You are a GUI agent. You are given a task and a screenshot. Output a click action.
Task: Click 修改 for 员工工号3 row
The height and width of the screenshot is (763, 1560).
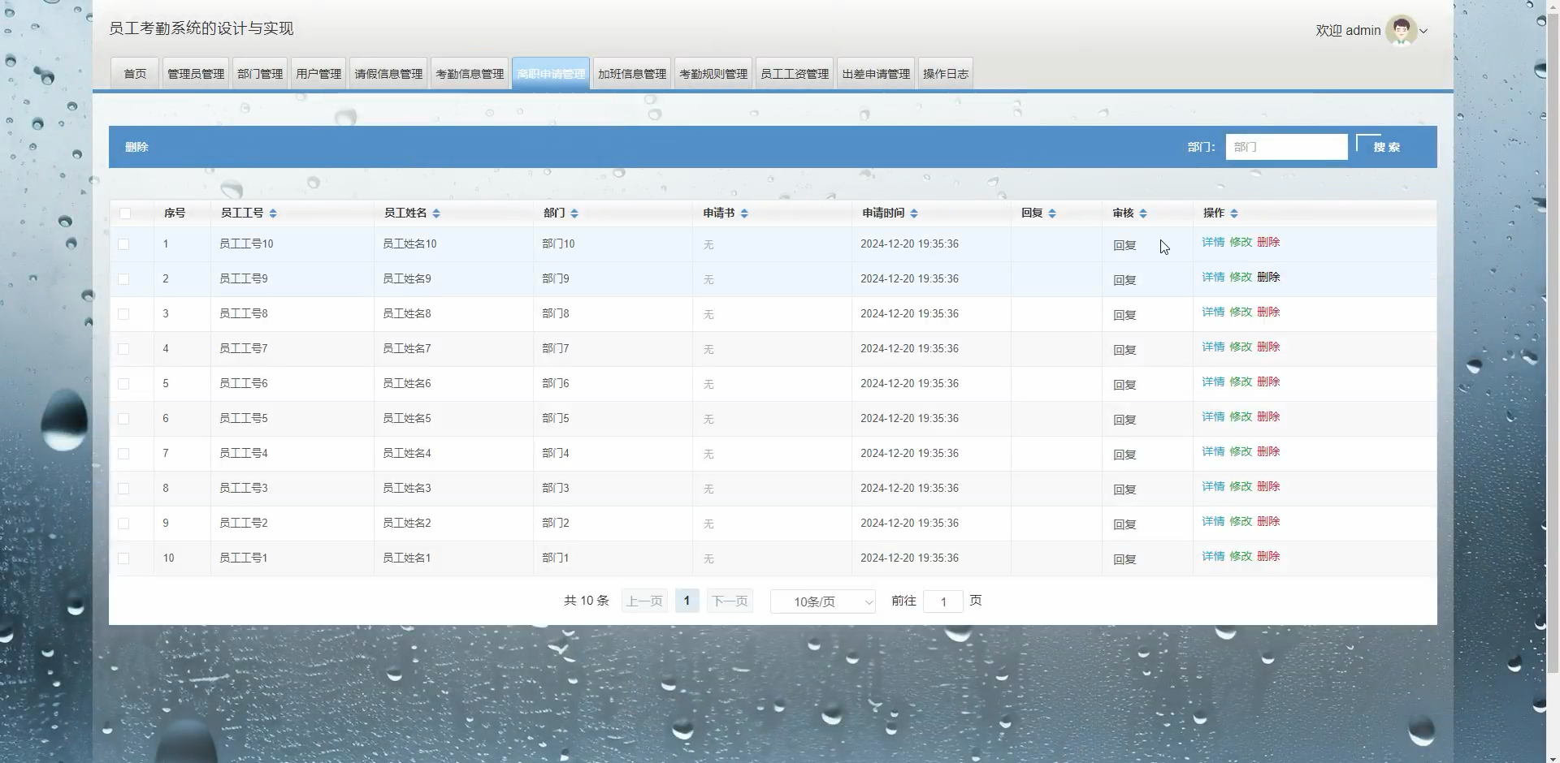click(1241, 486)
